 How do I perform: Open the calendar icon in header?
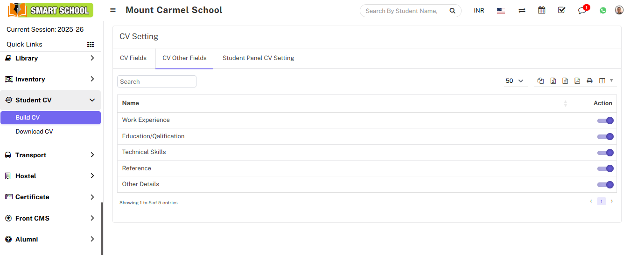[x=541, y=10]
